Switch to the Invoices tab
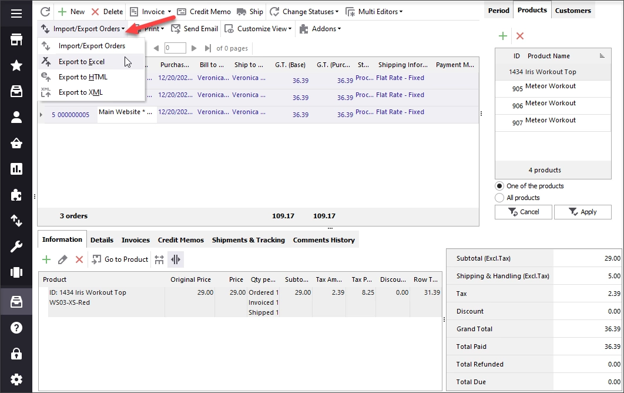 [136, 240]
